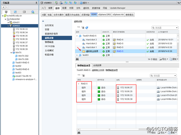The image size is (181, 135).
Task: Click host 172.18.96.38 in placement table
Action: [126, 99]
